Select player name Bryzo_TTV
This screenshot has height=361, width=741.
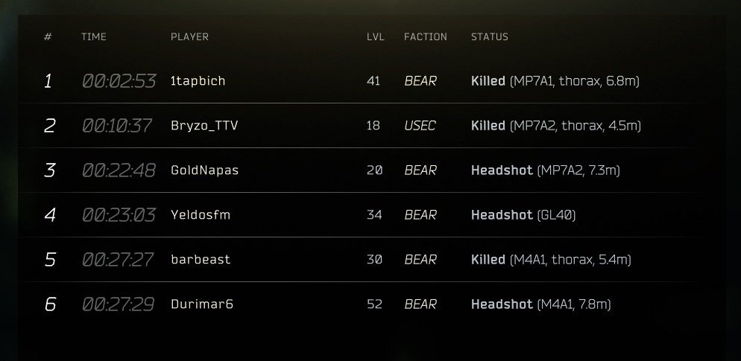(204, 126)
